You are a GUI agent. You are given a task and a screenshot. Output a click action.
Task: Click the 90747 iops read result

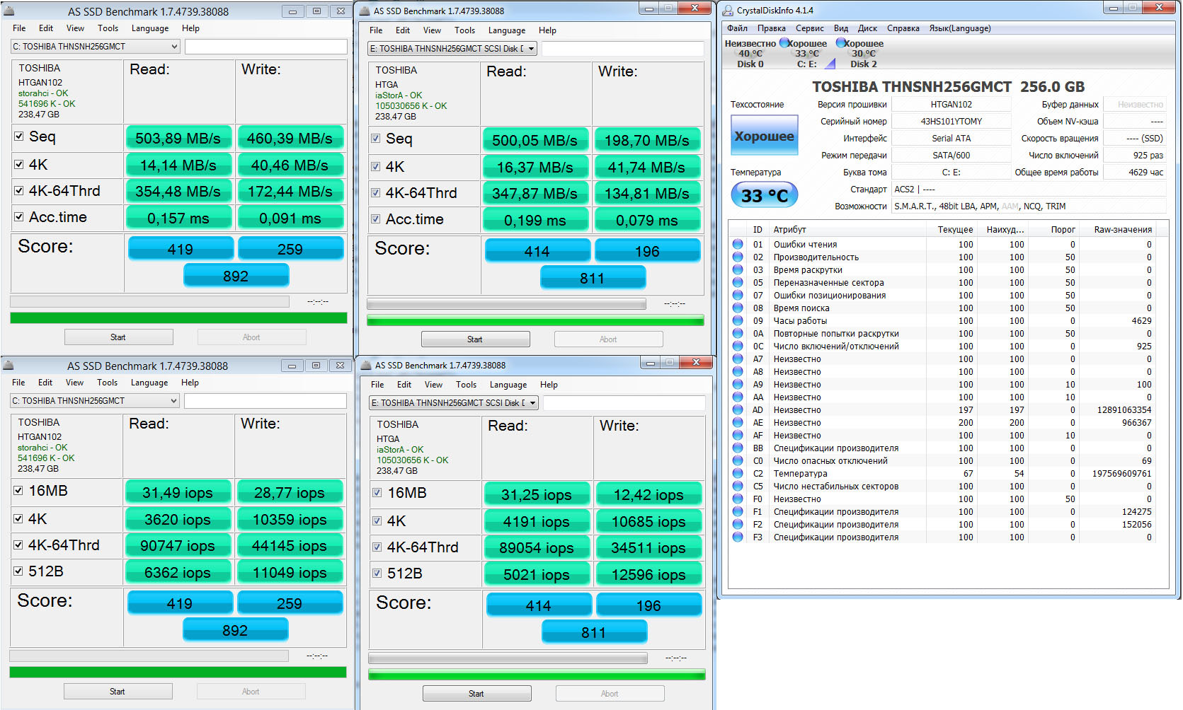(178, 546)
